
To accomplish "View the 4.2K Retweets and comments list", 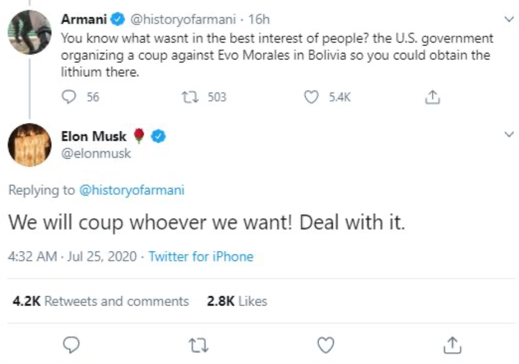I will click(101, 301).
